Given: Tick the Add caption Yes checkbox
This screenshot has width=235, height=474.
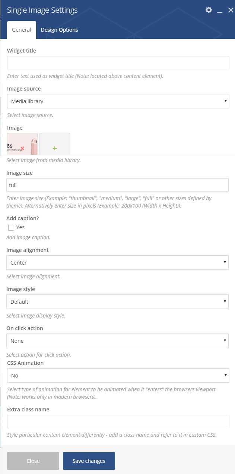Looking at the screenshot, I should (11, 228).
